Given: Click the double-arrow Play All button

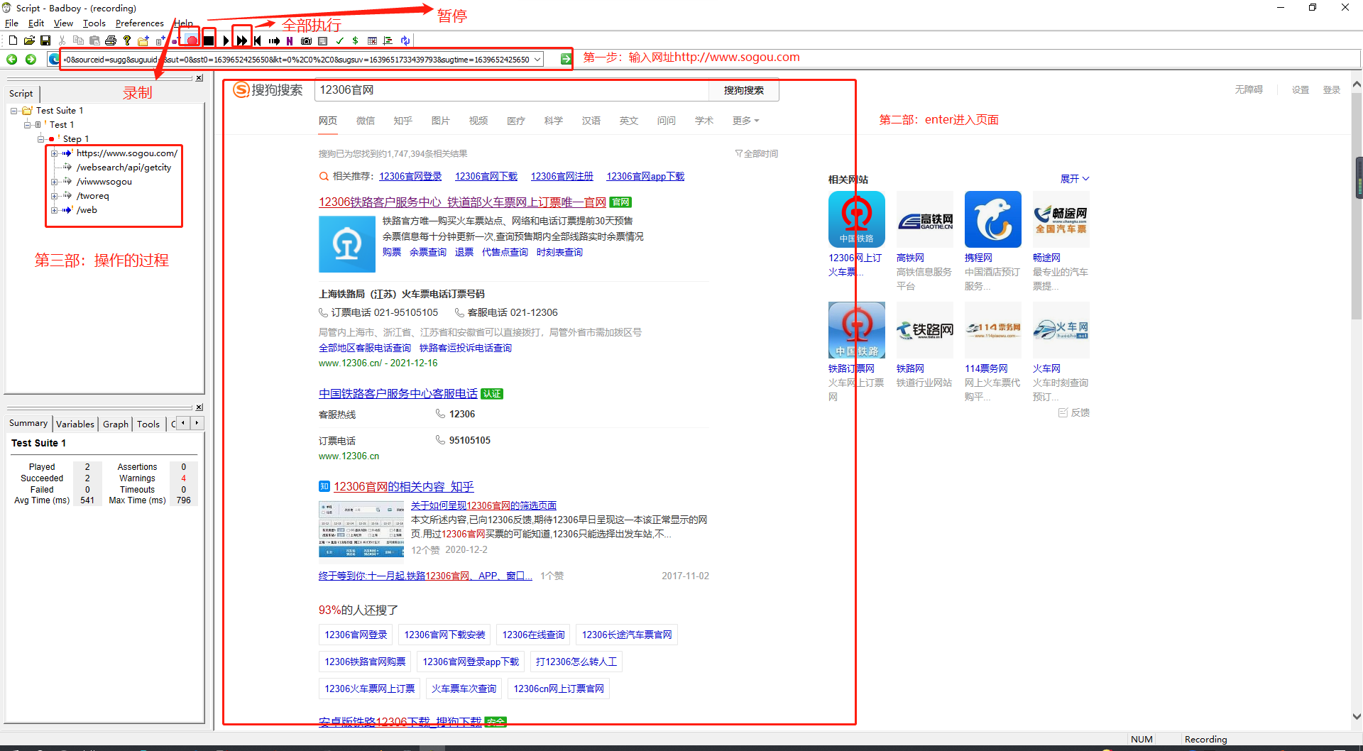Looking at the screenshot, I should tap(242, 40).
